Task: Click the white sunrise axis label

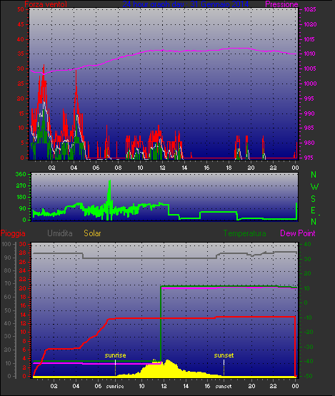Action: pyautogui.click(x=115, y=387)
